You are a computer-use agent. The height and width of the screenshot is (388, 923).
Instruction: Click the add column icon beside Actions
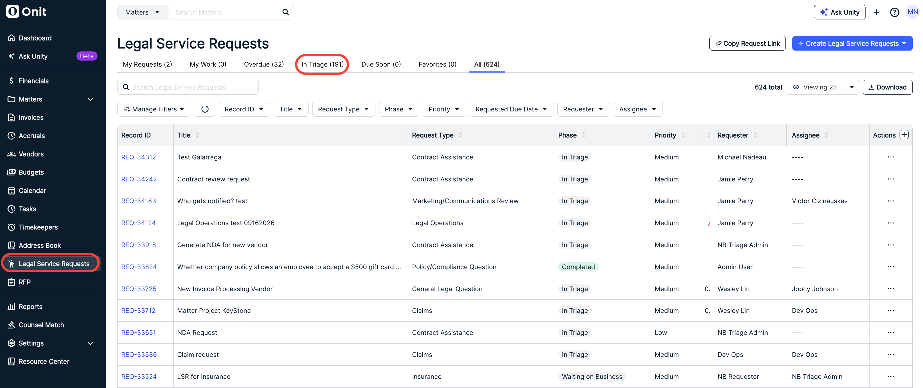coord(904,135)
